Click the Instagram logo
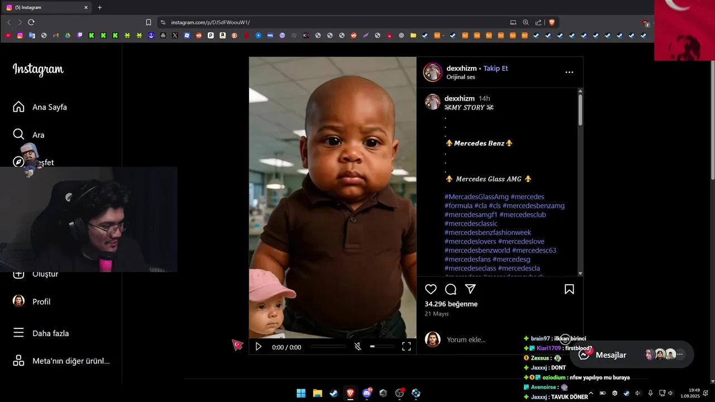Screen dimensions: 715x402 38,69
